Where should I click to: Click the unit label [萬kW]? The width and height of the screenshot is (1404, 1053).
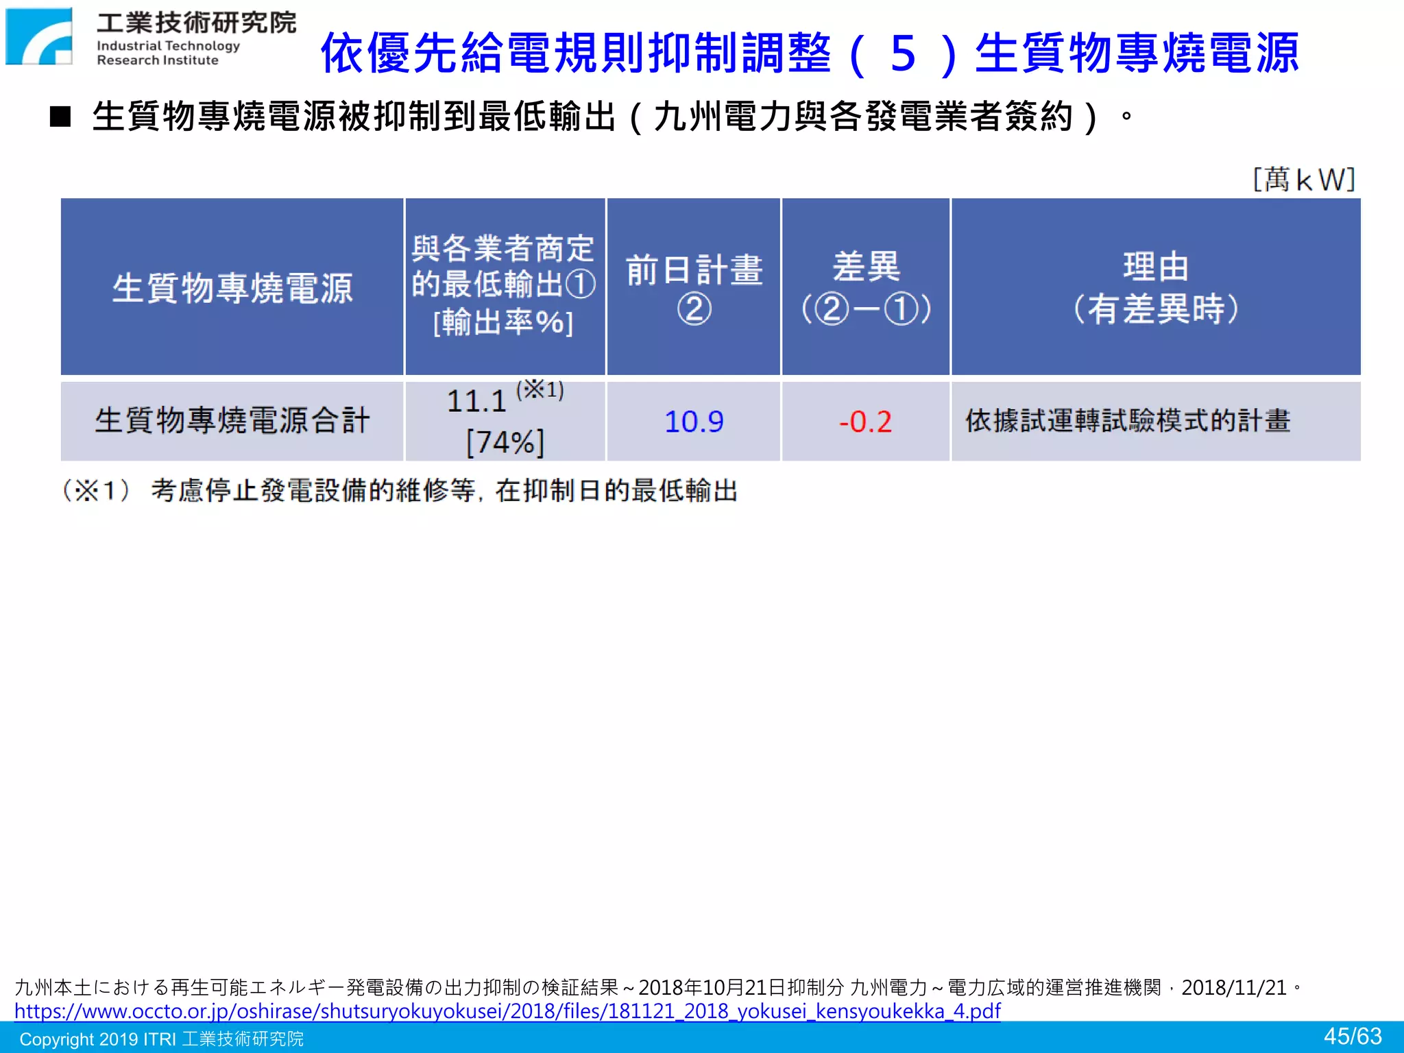(1304, 180)
